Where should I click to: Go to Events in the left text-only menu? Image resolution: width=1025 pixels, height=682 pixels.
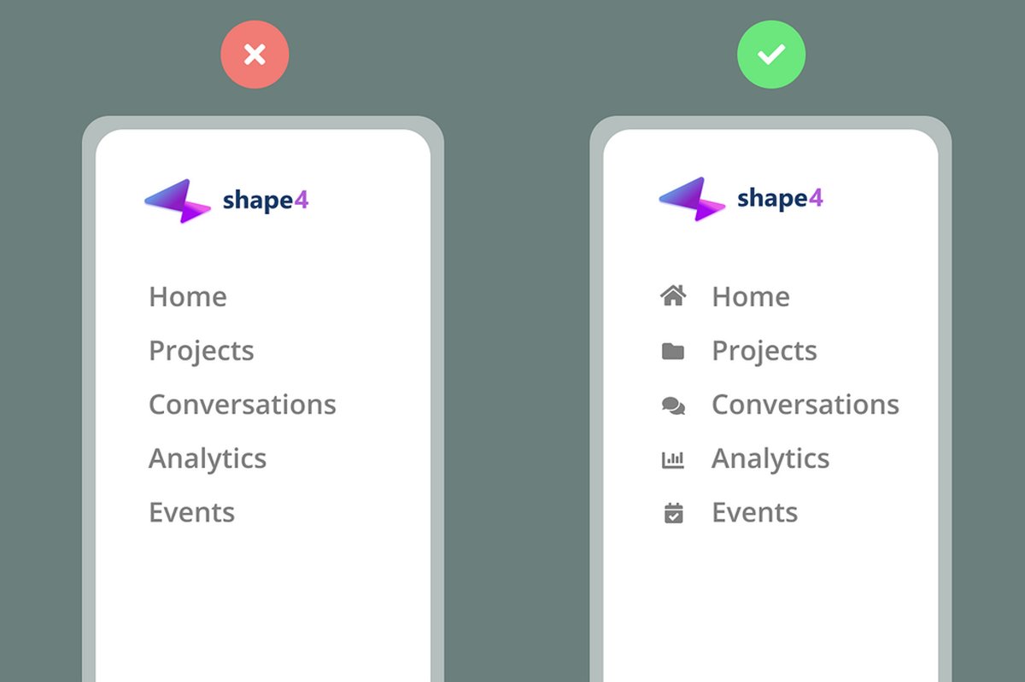point(191,512)
